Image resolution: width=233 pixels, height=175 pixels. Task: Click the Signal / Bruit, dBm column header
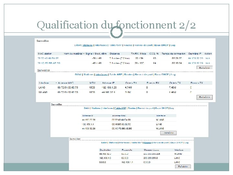(96, 53)
